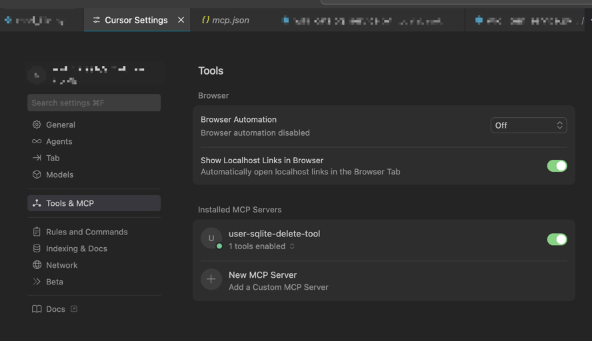The image size is (592, 341).
Task: Click the Models cube icon
Action: pyautogui.click(x=37, y=174)
